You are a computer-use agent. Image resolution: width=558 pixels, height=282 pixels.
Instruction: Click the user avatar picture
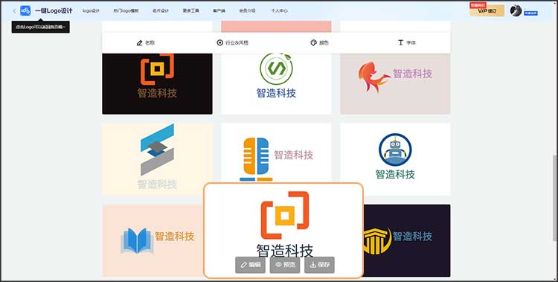(516, 10)
